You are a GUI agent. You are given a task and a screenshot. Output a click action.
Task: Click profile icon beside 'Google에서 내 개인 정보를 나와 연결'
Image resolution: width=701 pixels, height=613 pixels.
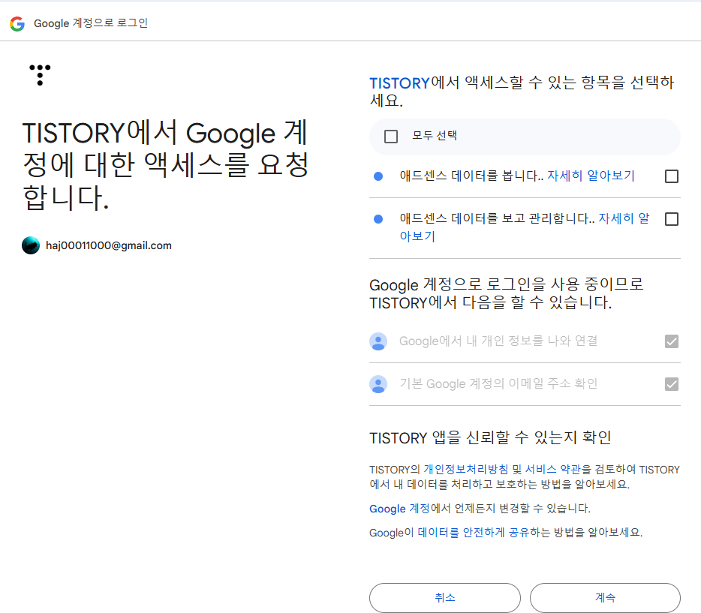(x=378, y=341)
